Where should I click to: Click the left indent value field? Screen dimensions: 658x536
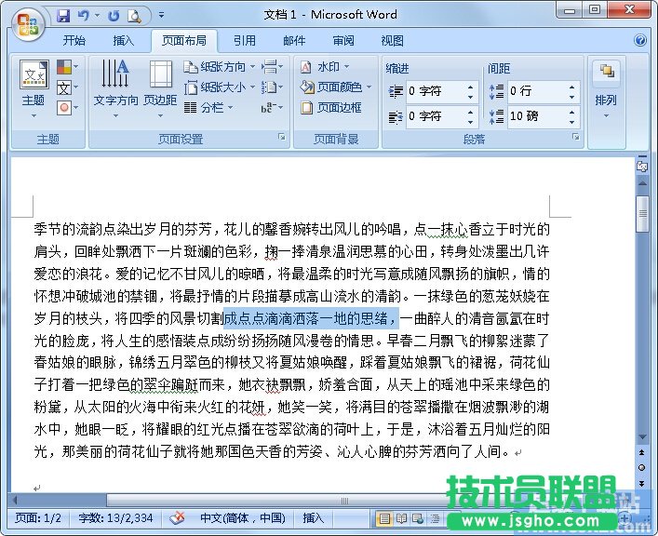point(433,92)
